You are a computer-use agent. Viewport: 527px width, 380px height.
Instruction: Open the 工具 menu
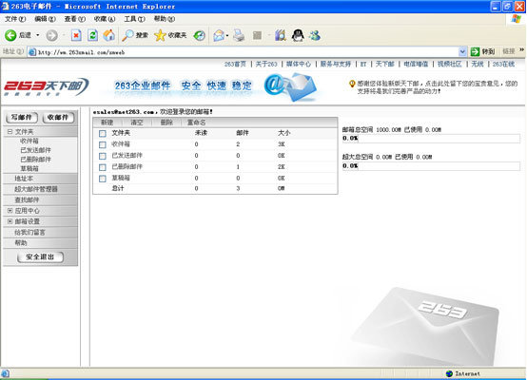pos(134,19)
